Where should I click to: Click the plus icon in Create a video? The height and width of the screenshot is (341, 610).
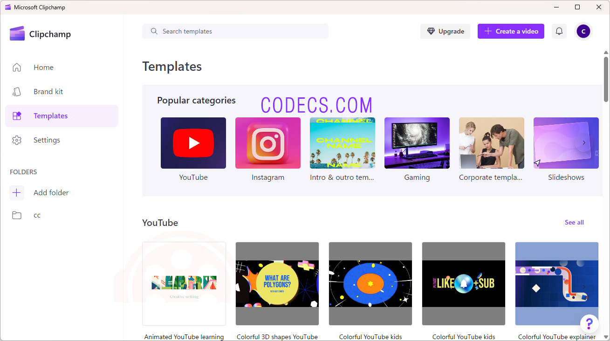click(x=488, y=31)
